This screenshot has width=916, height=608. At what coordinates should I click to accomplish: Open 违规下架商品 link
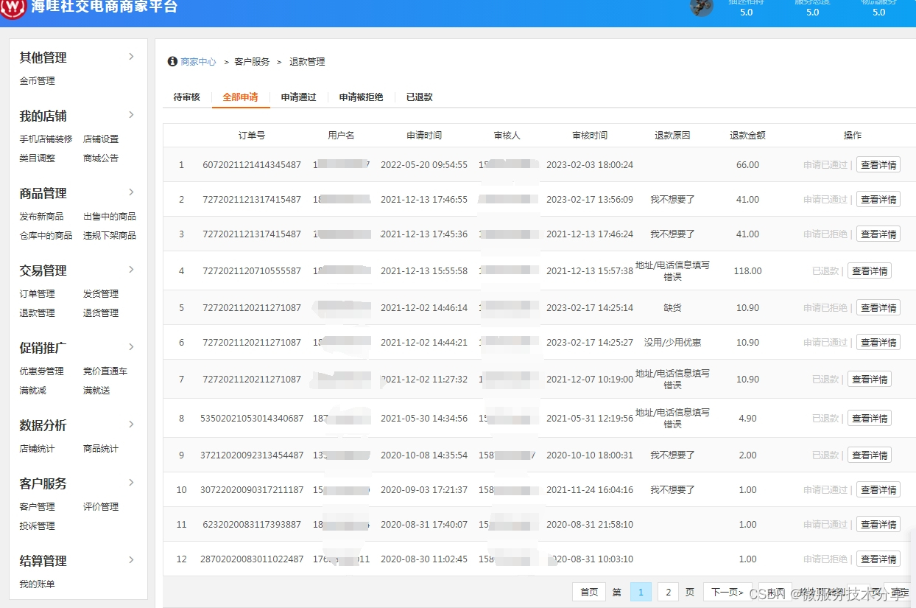click(110, 236)
